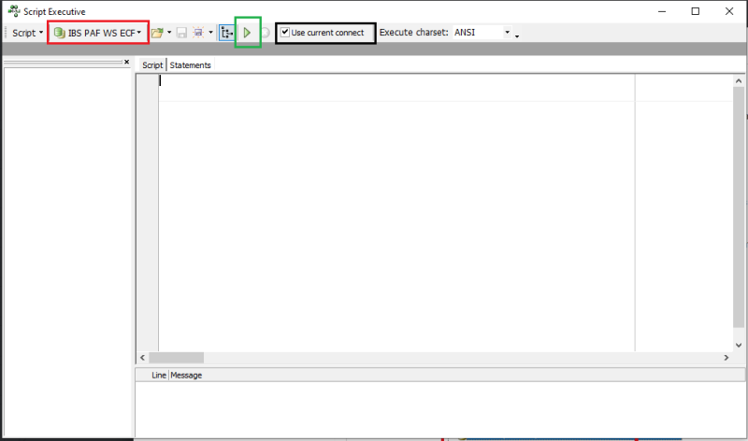The image size is (748, 441).
Task: Click the green Run script play button
Action: click(247, 33)
